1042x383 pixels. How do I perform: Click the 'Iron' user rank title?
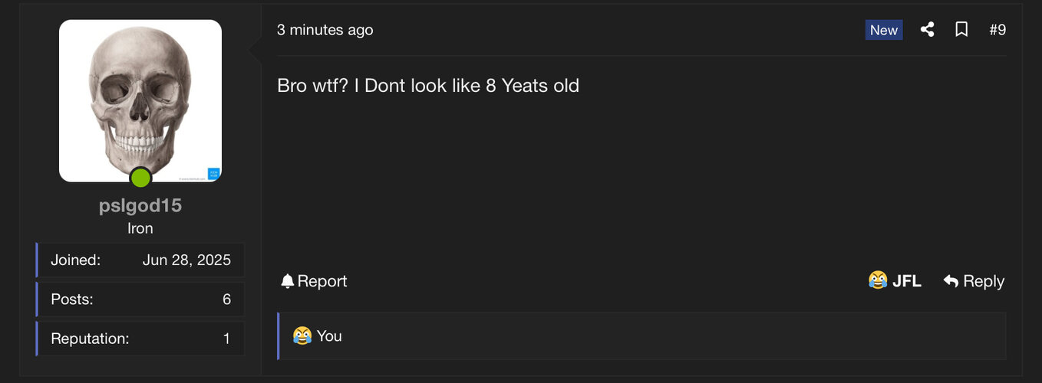[x=140, y=228]
